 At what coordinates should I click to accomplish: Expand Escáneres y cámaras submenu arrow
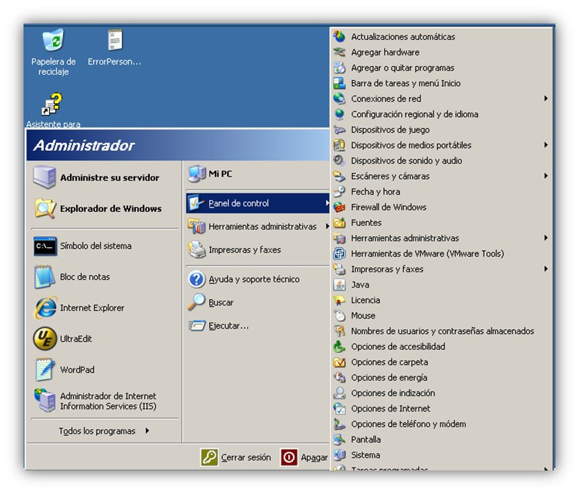(x=546, y=176)
